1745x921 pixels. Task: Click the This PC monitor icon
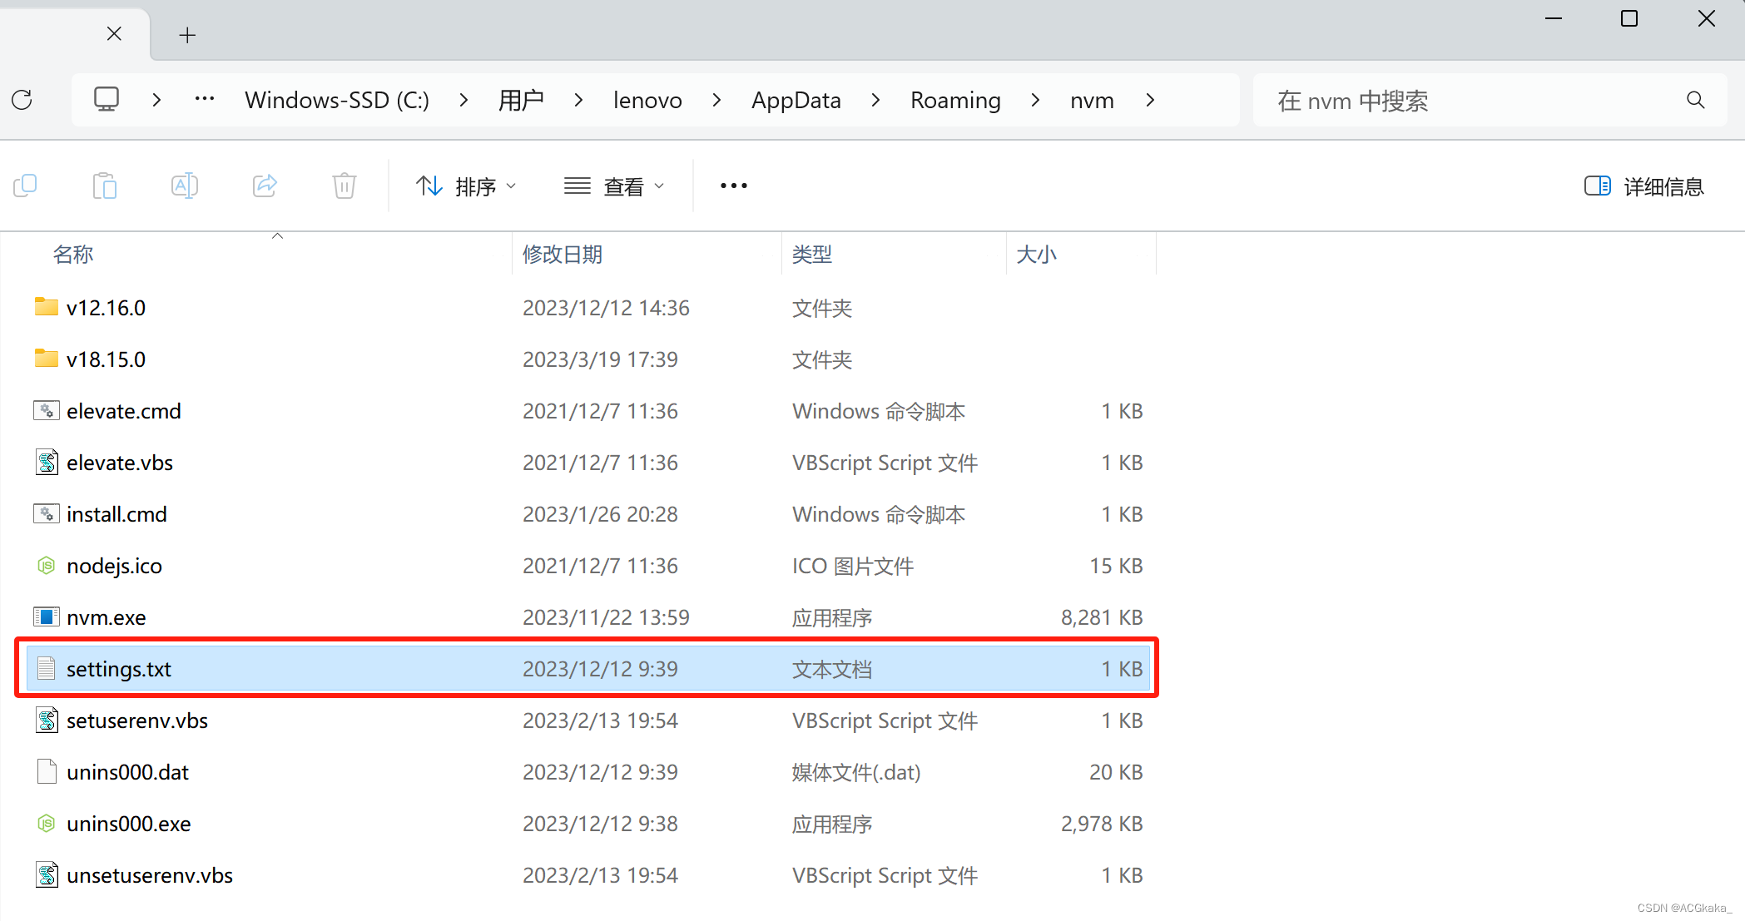107,99
